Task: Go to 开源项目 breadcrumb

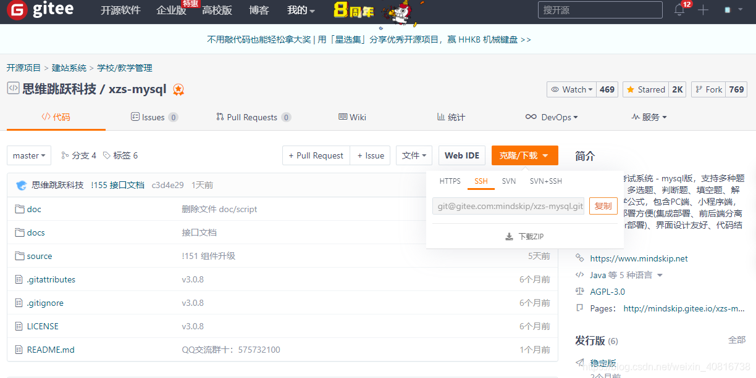Action: pos(23,68)
